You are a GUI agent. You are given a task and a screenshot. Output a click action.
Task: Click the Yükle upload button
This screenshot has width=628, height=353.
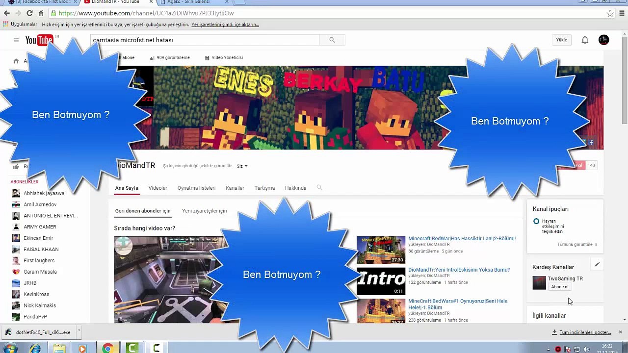point(562,40)
